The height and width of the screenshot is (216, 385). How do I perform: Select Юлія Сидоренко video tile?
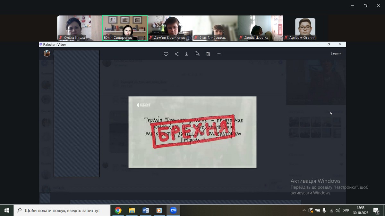(x=125, y=28)
